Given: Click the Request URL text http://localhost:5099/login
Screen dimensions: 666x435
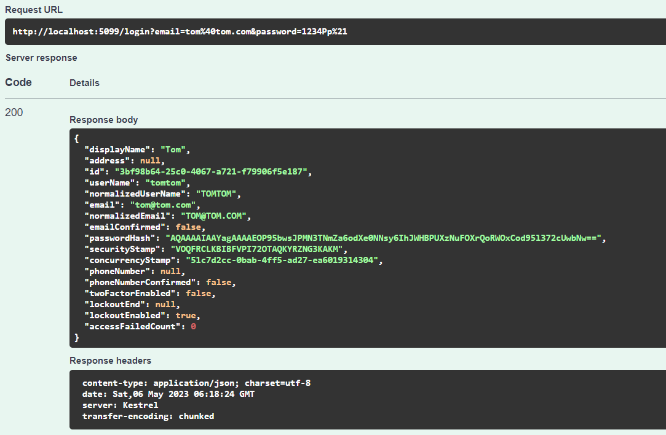Looking at the screenshot, I should click(180, 31).
